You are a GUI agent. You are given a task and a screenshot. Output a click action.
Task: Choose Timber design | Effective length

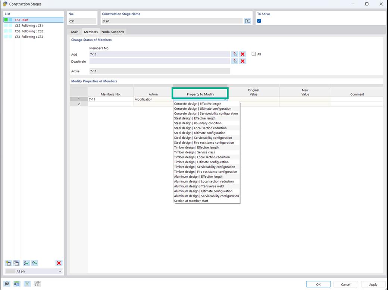tap(206, 147)
